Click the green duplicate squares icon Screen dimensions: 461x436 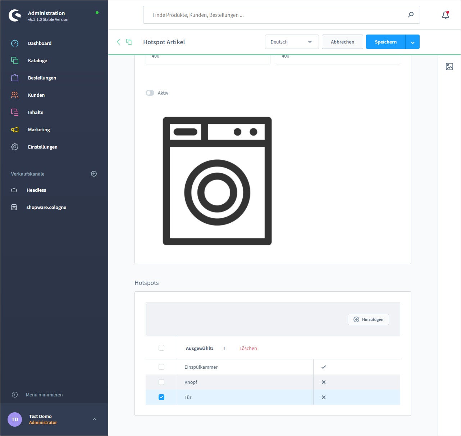129,42
